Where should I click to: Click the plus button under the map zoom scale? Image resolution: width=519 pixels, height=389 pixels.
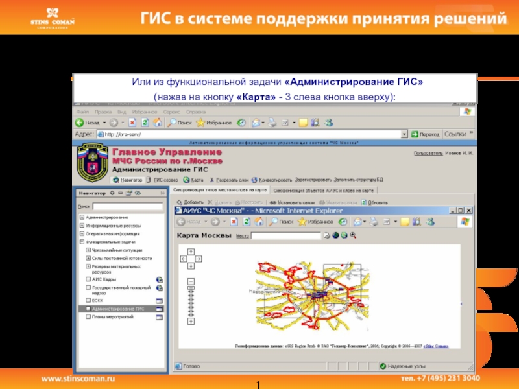pos(191,321)
